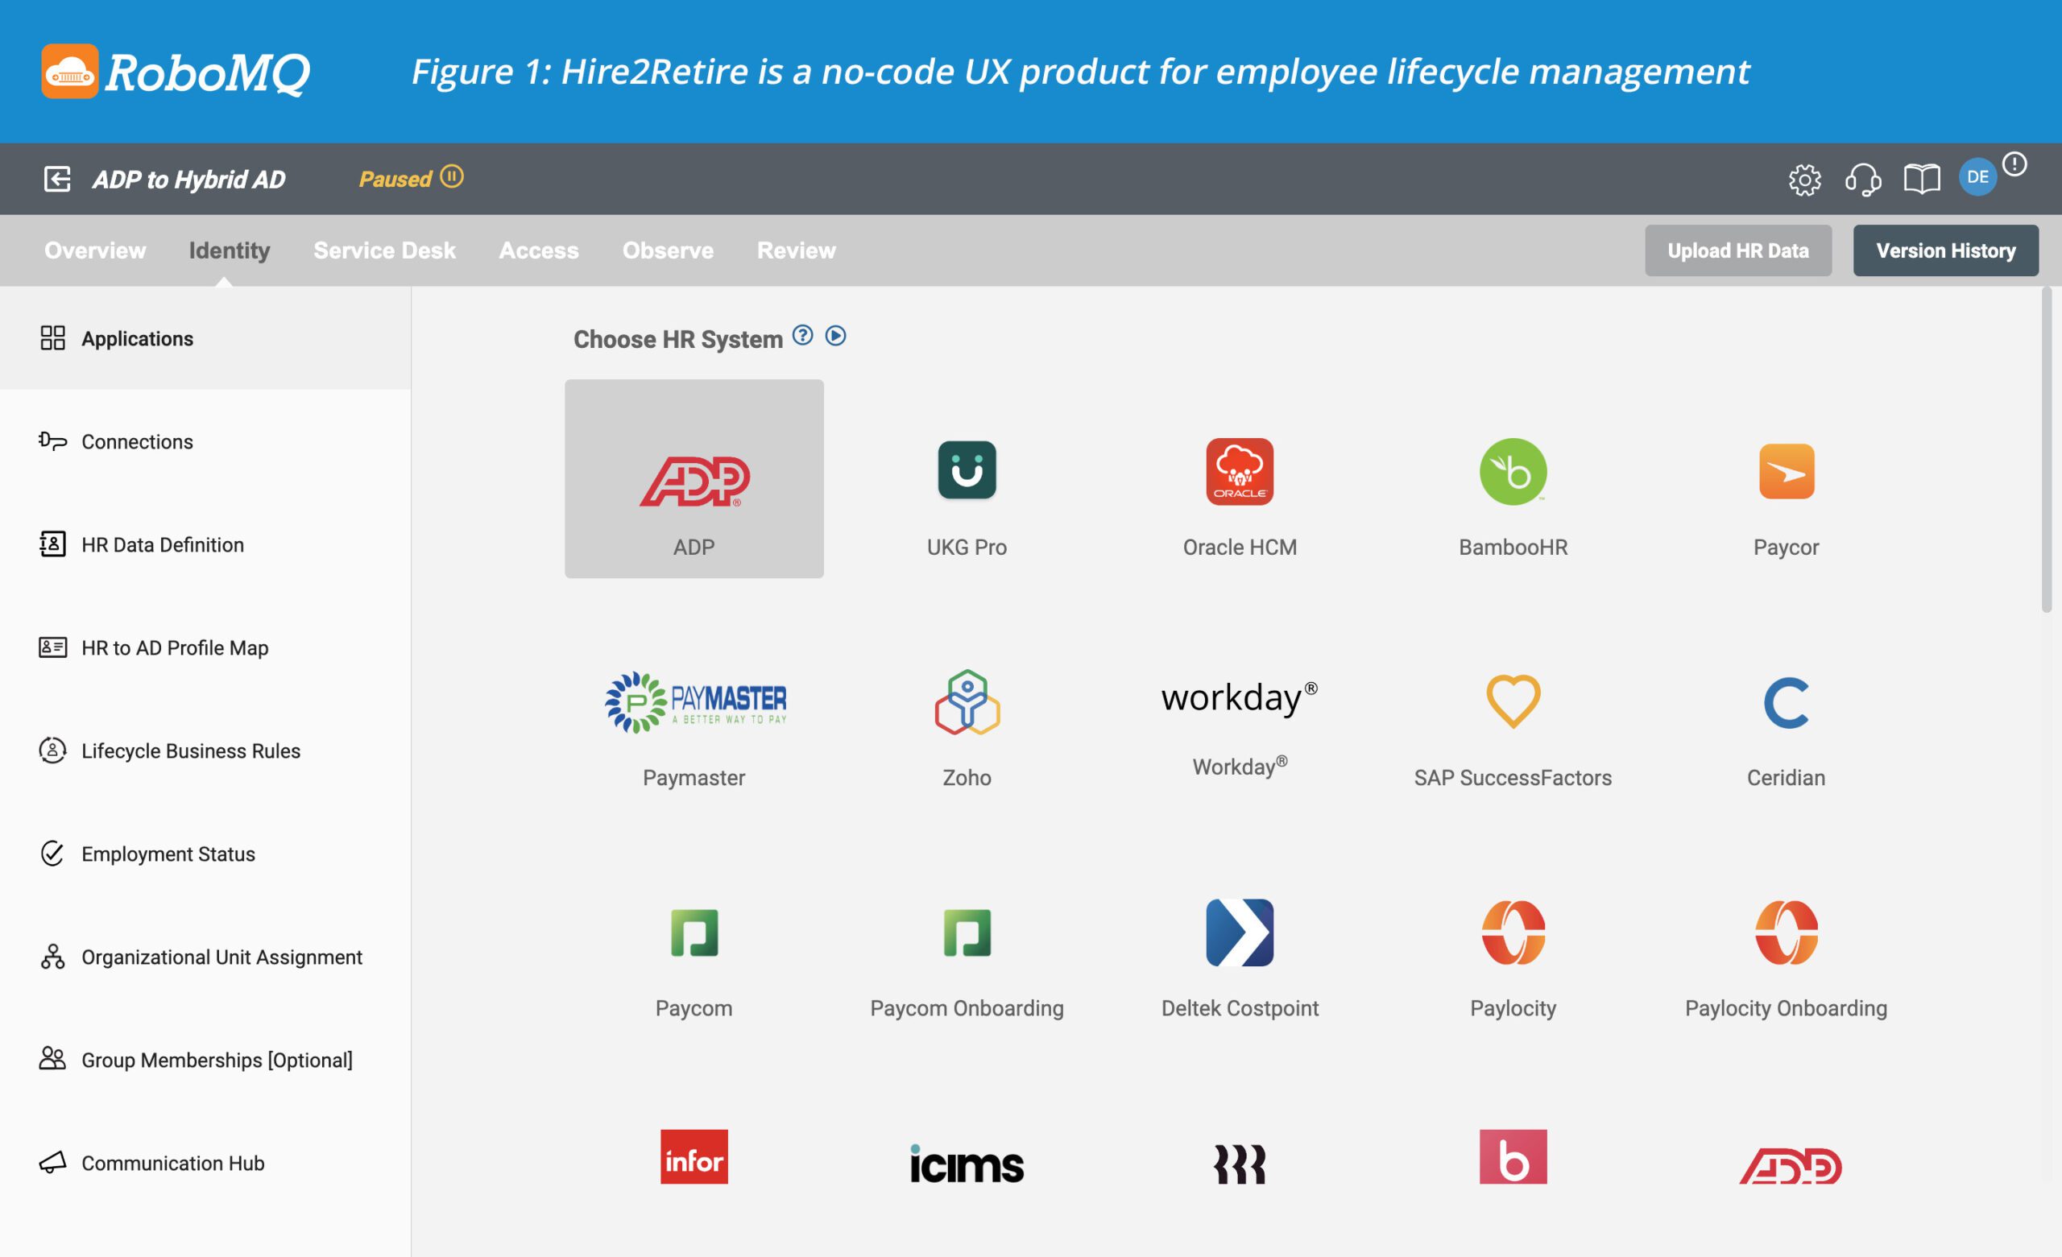Viewport: 2062px width, 1257px height.
Task: Pick the Paylocity icon
Action: [x=1513, y=932]
